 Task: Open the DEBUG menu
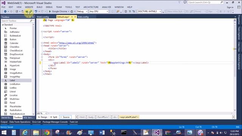49,7
